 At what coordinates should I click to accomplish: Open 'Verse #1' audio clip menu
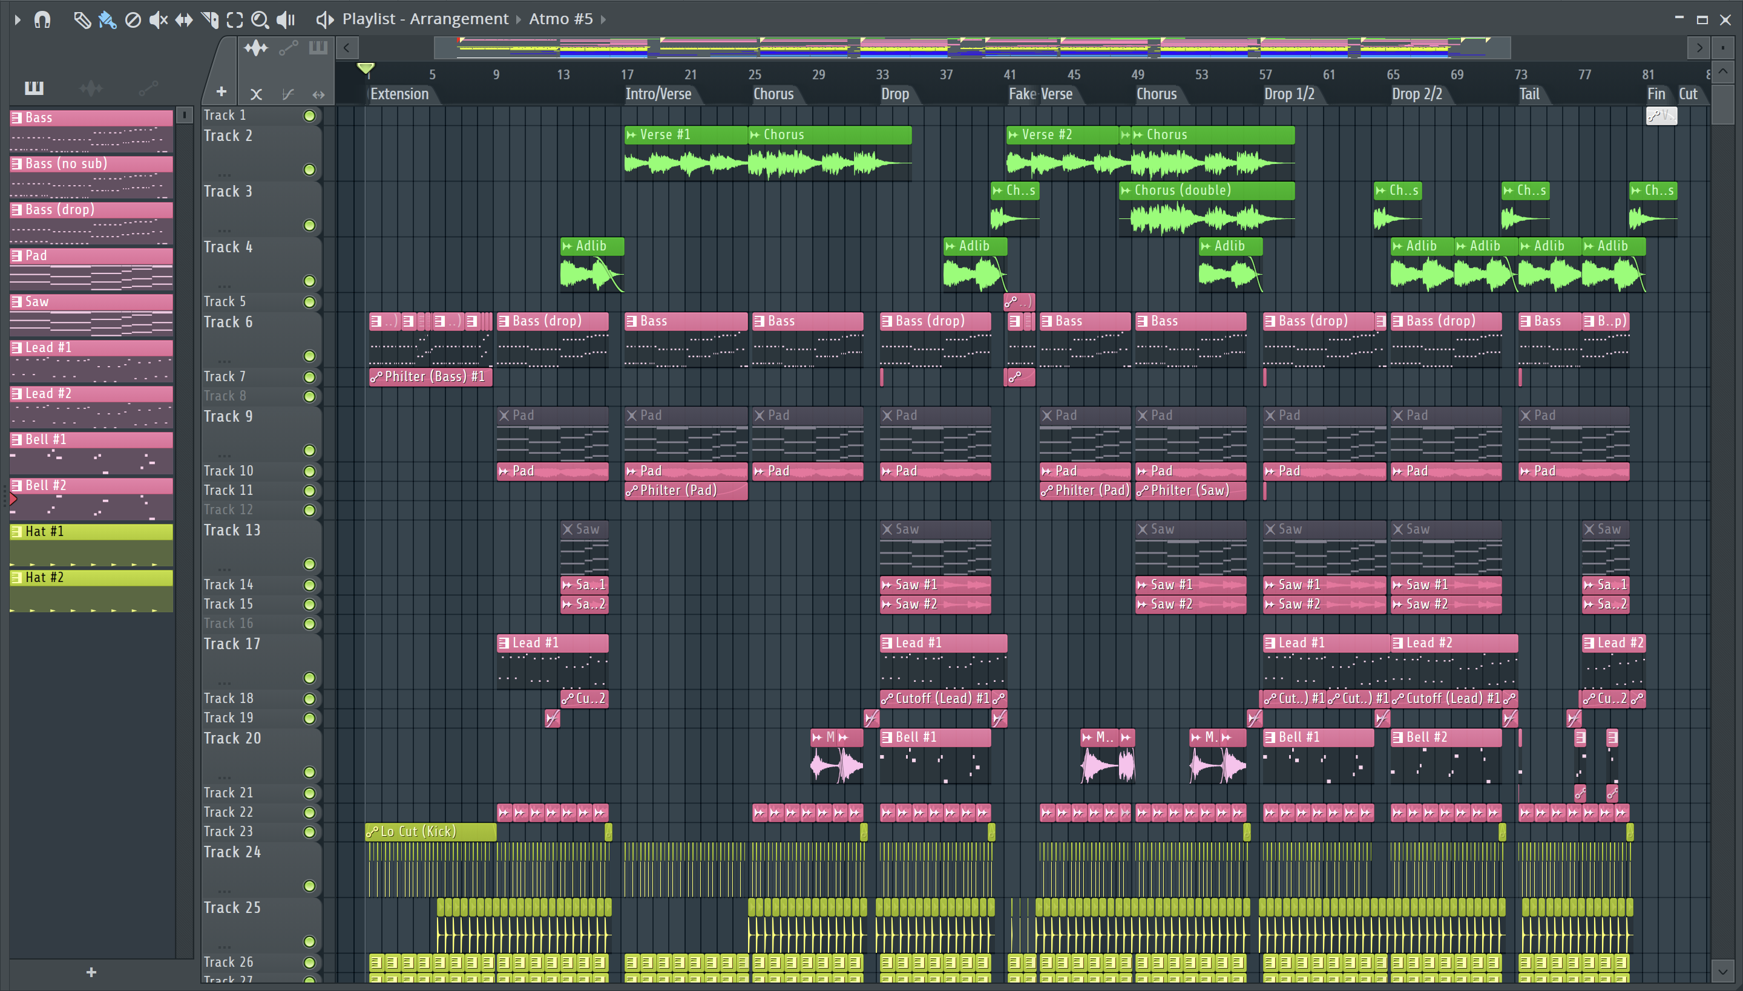pyautogui.click(x=631, y=135)
